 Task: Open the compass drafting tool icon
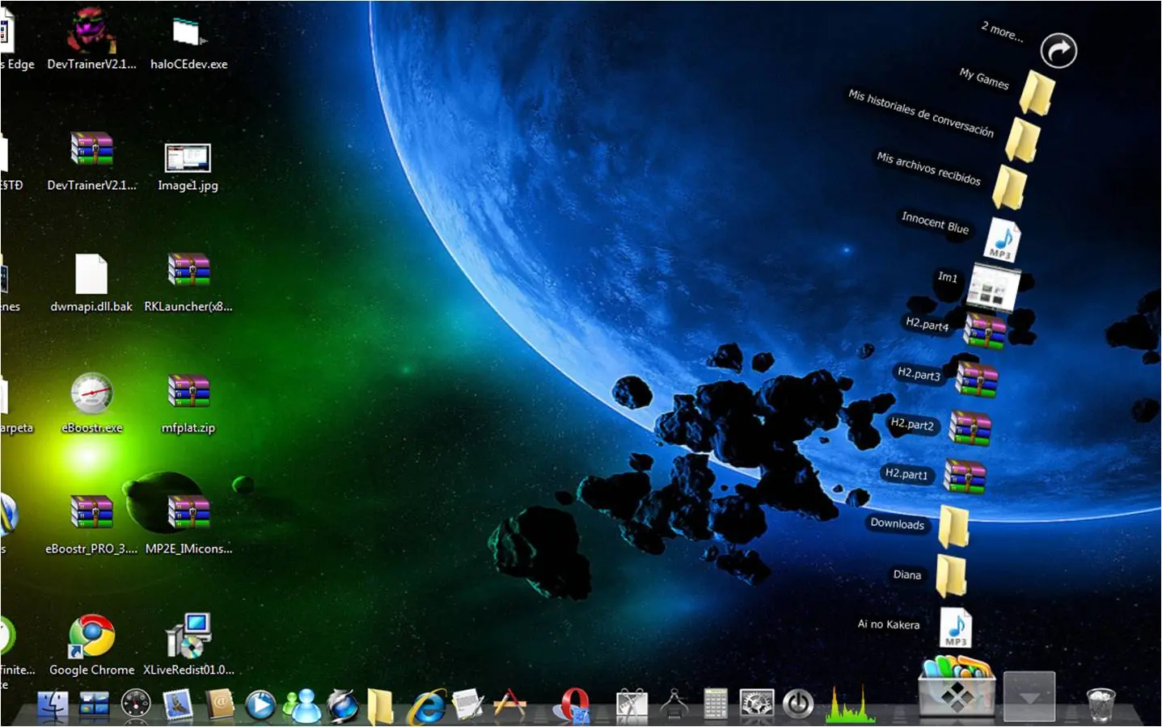pos(674,704)
